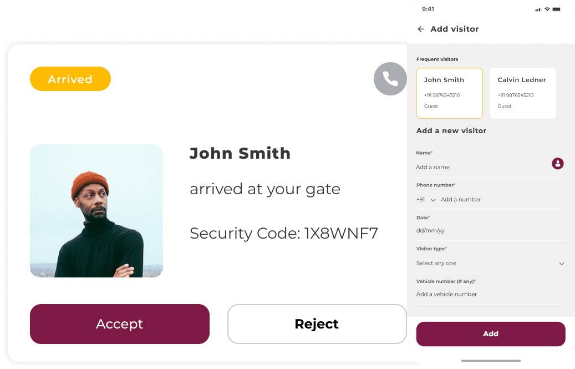This screenshot has height=369, width=575.
Task: Tap the Add button
Action: [x=490, y=334]
